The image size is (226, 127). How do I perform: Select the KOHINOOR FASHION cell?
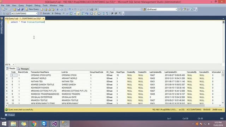point(40,88)
